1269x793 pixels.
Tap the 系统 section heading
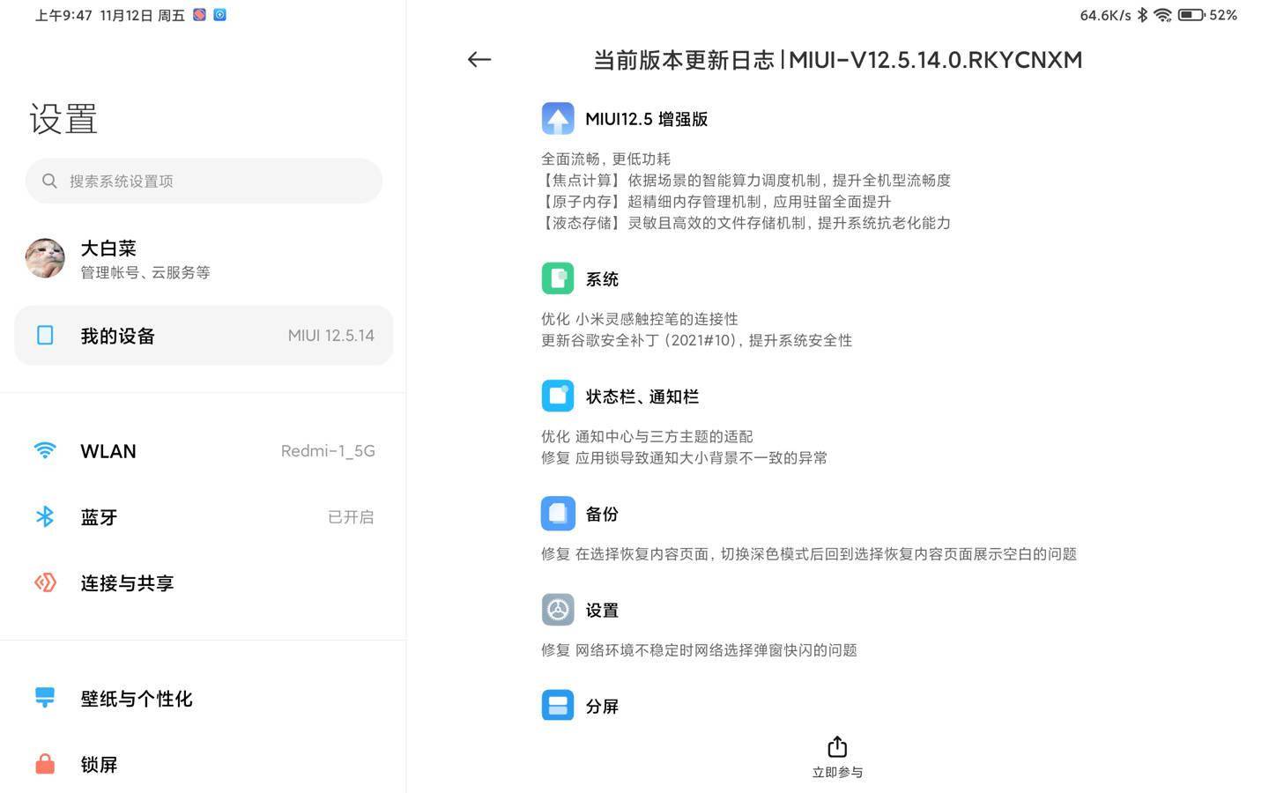tap(602, 278)
